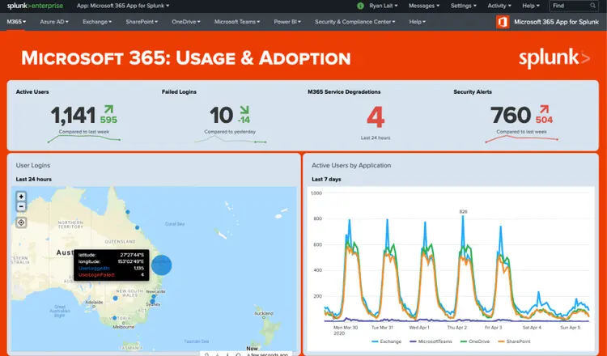Click the Service Degradations value 4
Viewport: 607px width, 356px height.
375,116
